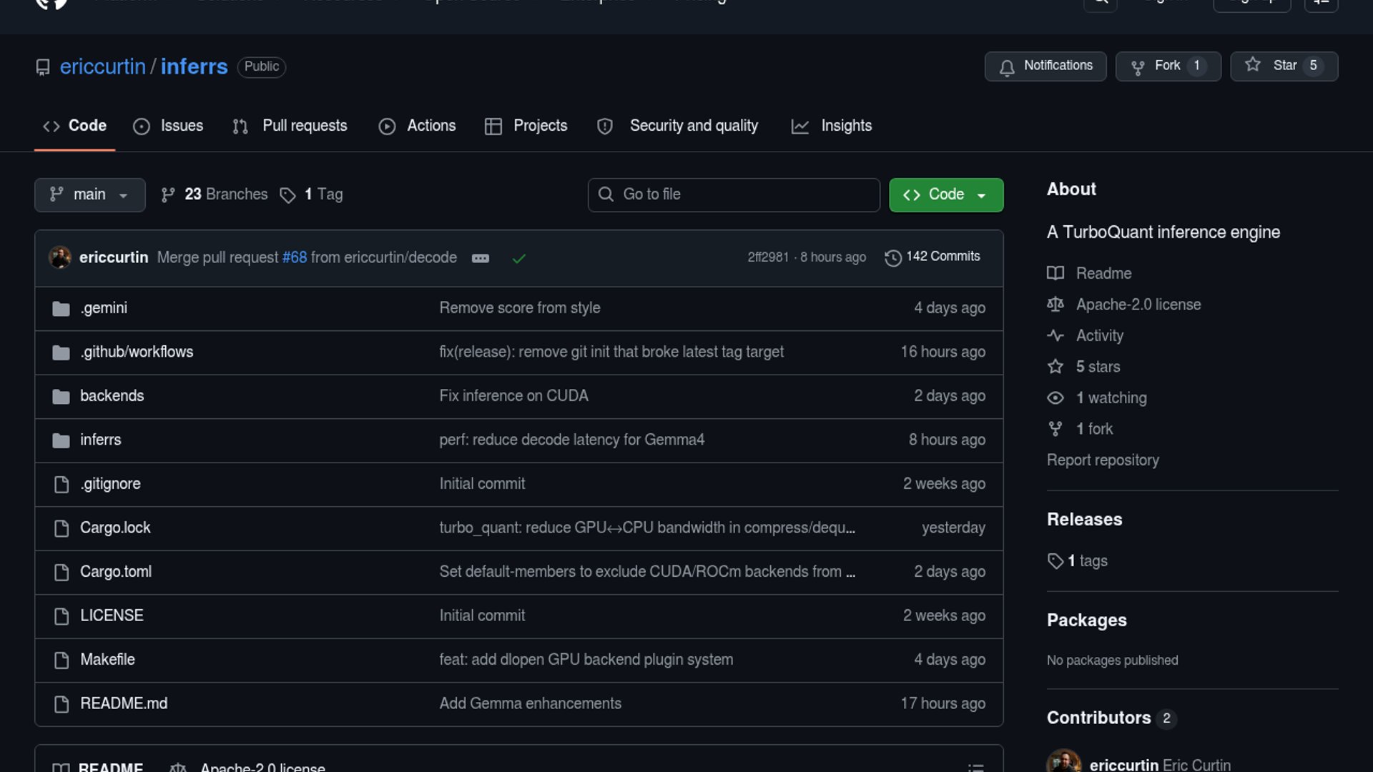Open the Cargo.toml file
This screenshot has width=1373, height=772.
coord(116,572)
